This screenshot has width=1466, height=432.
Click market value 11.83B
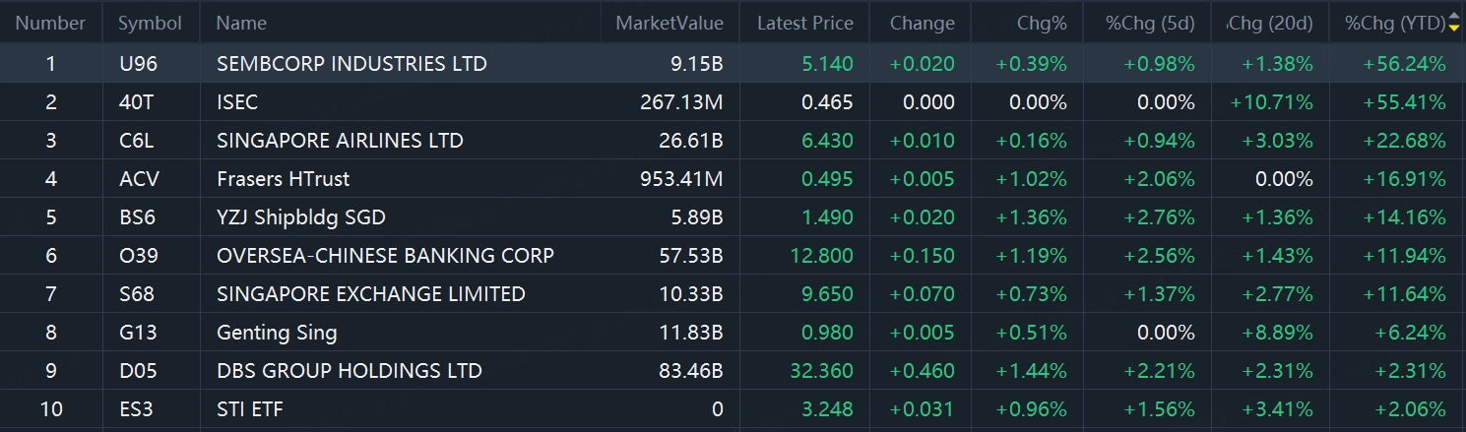pos(691,333)
